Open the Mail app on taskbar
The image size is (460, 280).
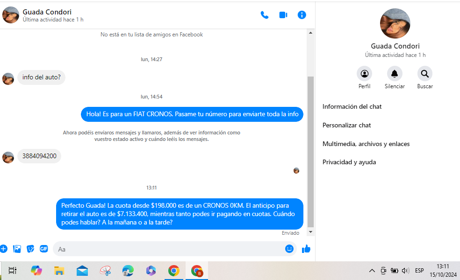click(x=82, y=271)
